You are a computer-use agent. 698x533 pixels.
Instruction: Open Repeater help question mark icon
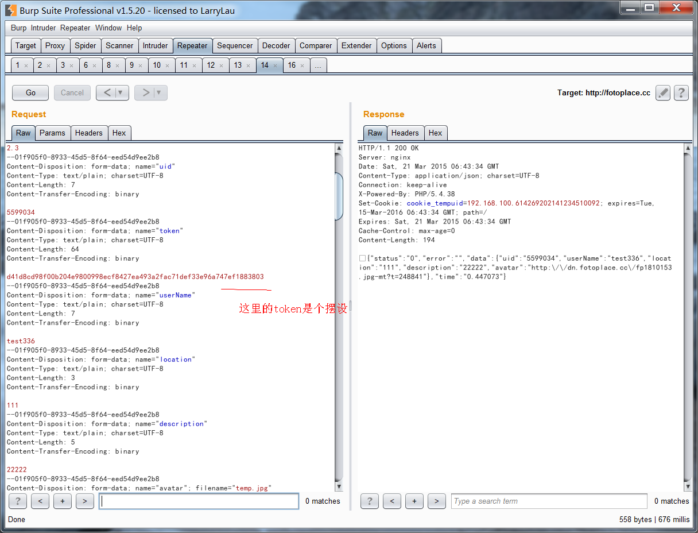click(681, 92)
